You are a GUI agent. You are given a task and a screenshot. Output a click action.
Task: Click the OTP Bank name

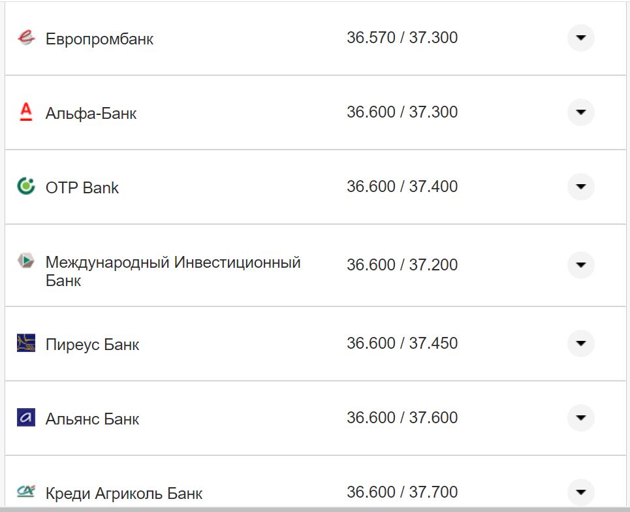point(82,187)
